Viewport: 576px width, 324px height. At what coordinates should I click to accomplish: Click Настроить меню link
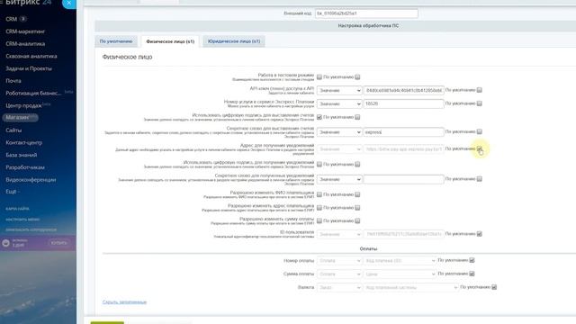click(22, 220)
